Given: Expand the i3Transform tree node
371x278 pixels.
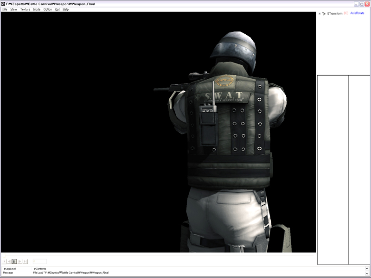Looking at the screenshot, I should point(320,13).
